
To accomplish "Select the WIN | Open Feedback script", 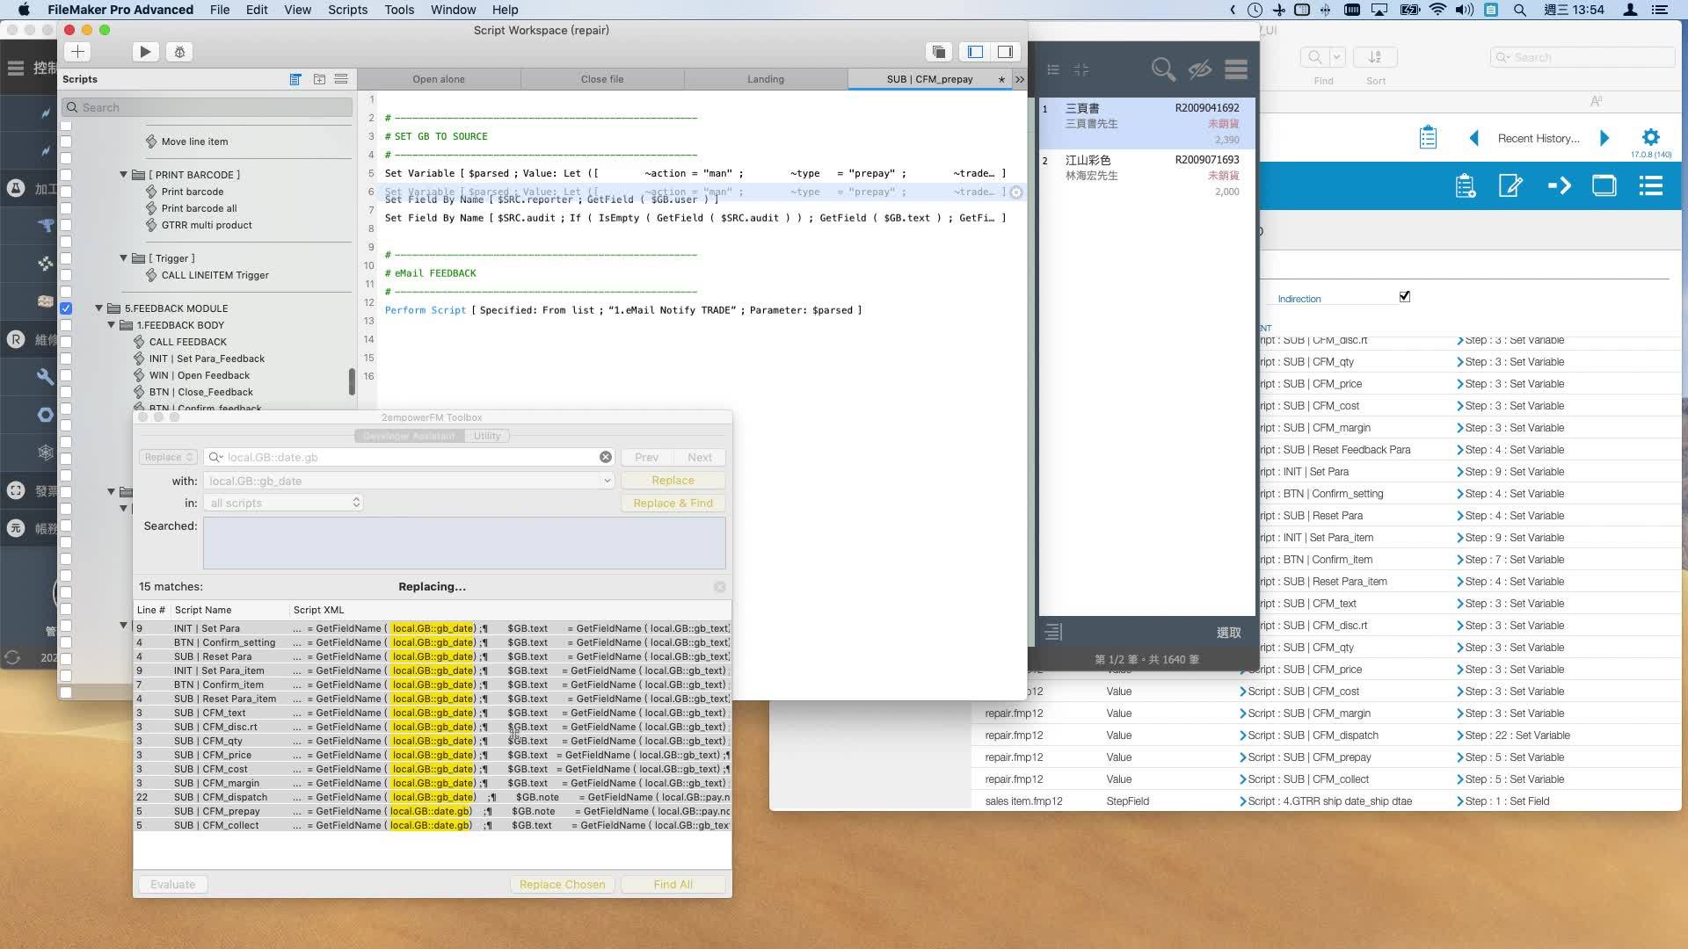I will (x=200, y=375).
